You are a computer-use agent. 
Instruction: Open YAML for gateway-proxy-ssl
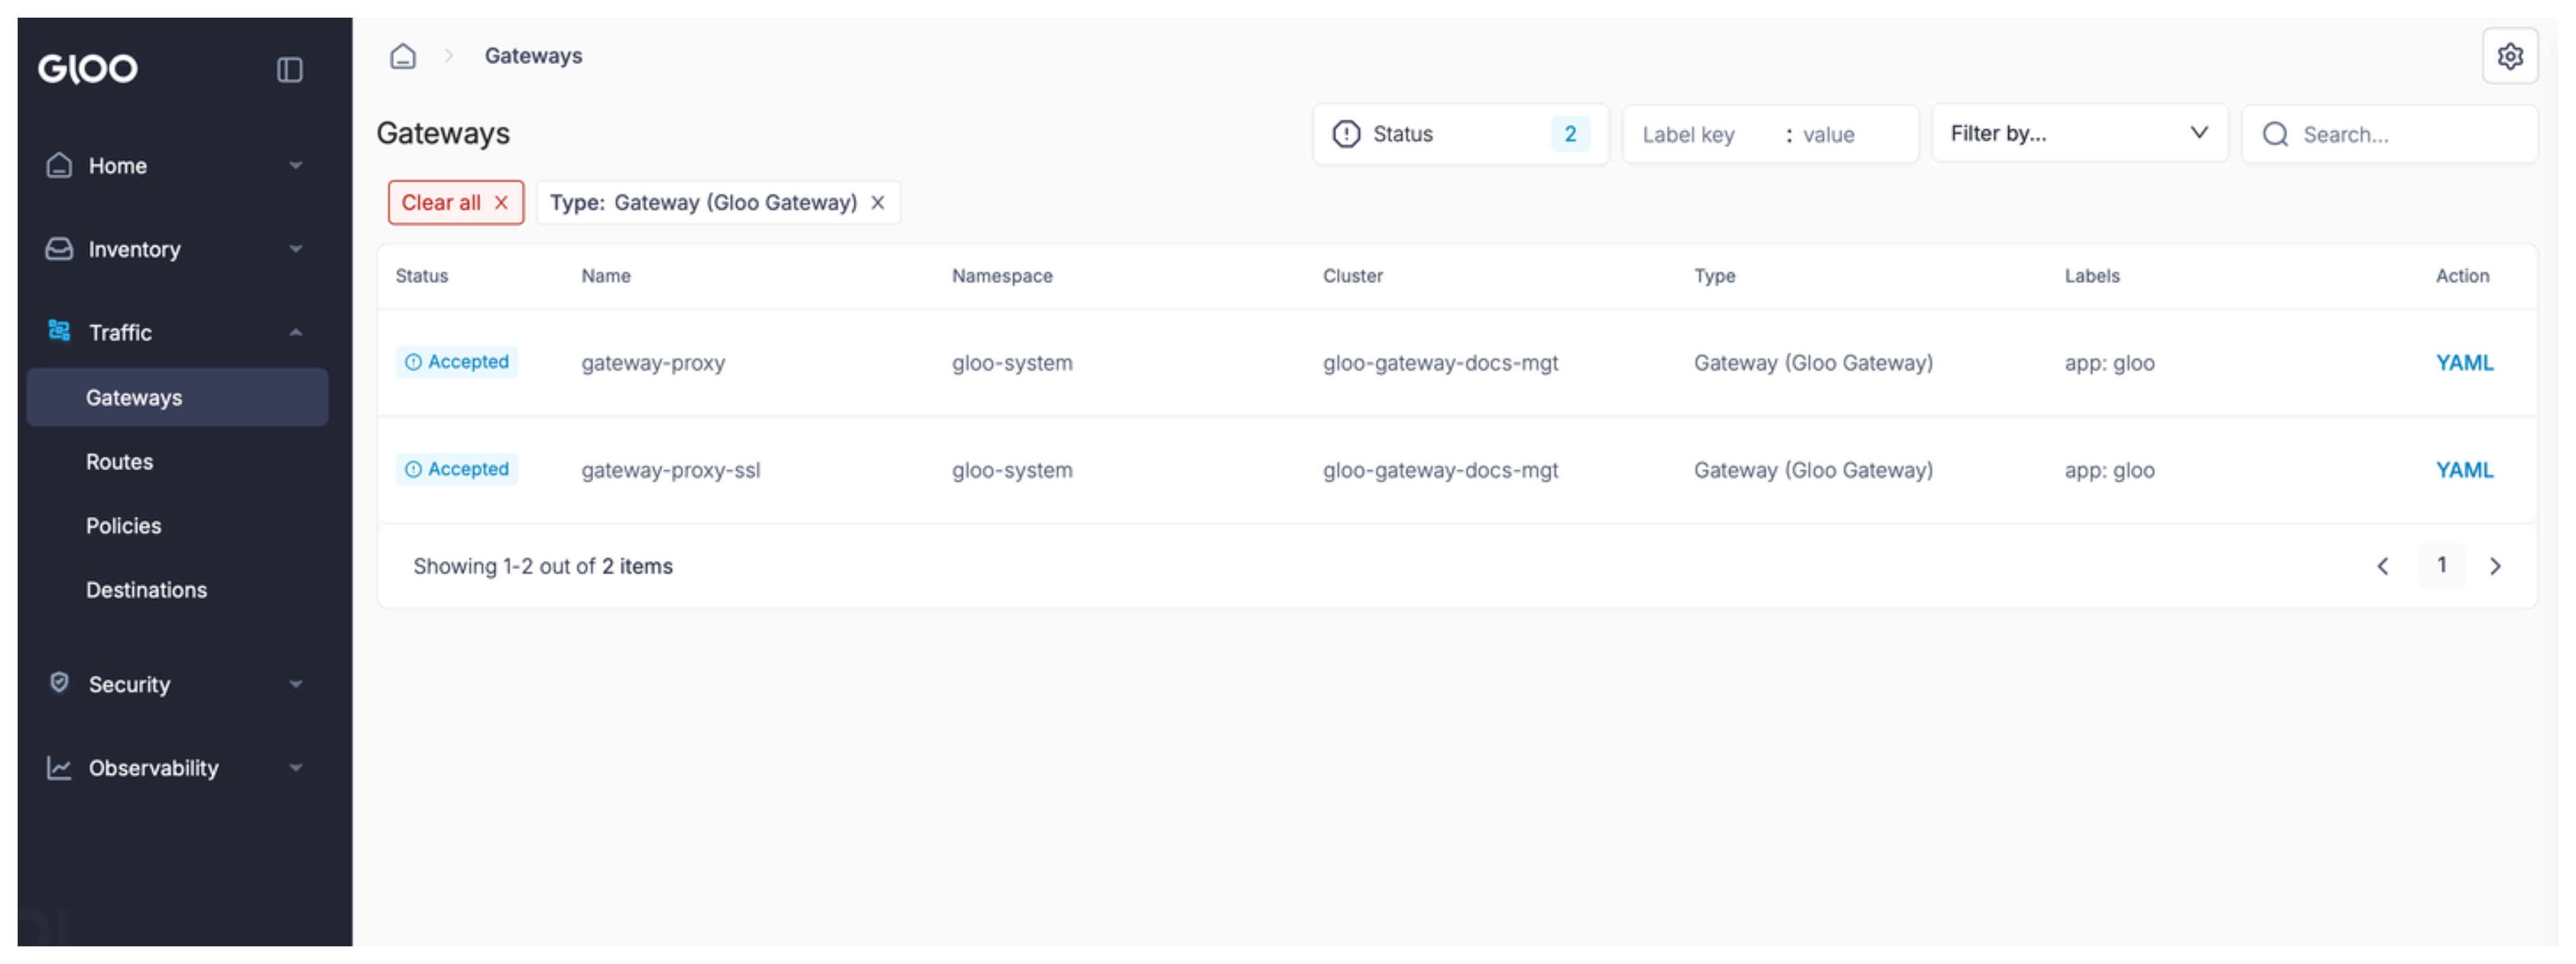pos(2464,470)
